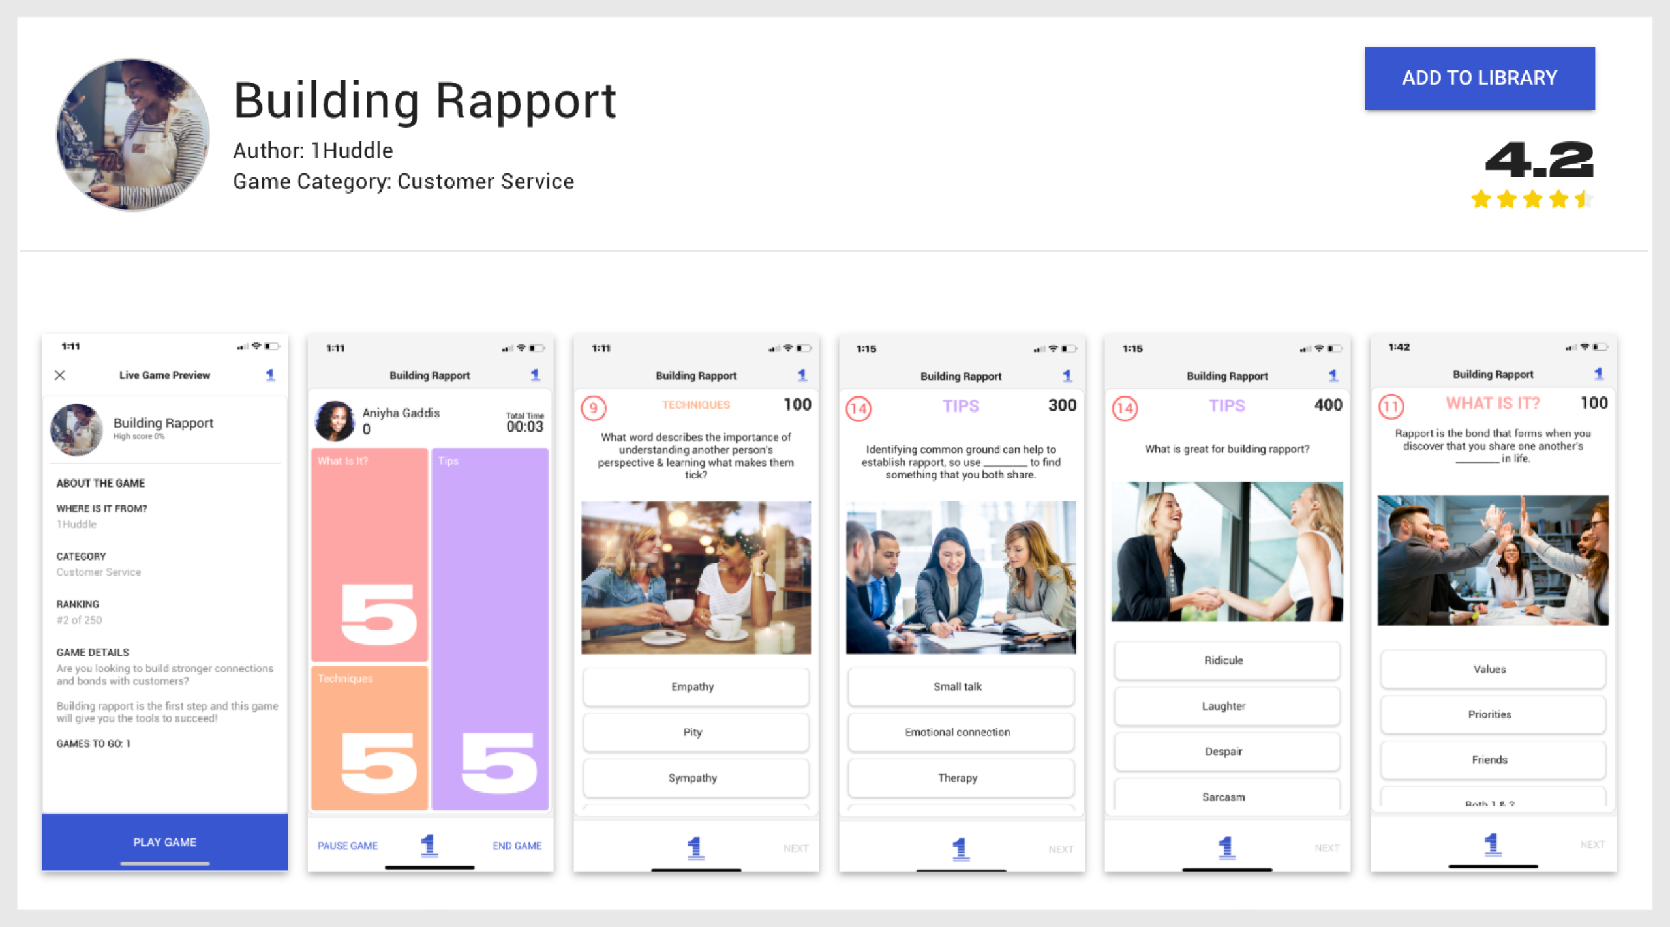Click the 1Huddle logo in the Live Game Preview header
The width and height of the screenshot is (1670, 927).
click(272, 375)
